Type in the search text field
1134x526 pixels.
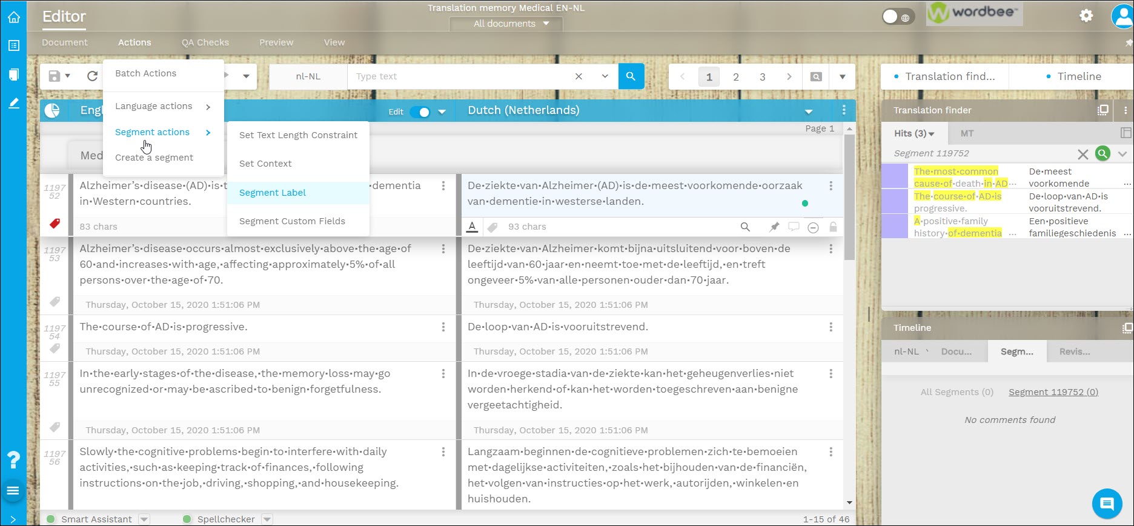pyautogui.click(x=460, y=76)
